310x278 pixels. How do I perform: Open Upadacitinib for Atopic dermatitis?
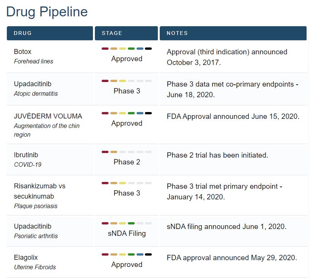coord(33,84)
